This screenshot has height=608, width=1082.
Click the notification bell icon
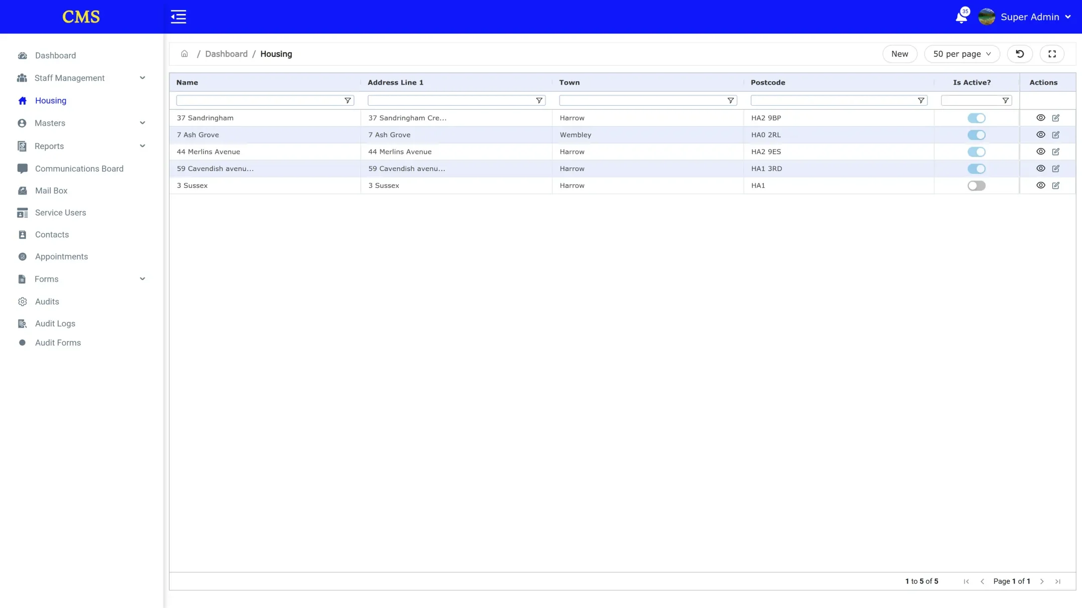961,17
